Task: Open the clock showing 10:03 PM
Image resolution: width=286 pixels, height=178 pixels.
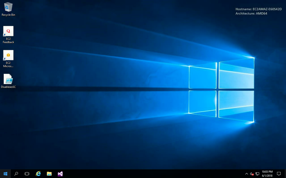Action: 267,174
